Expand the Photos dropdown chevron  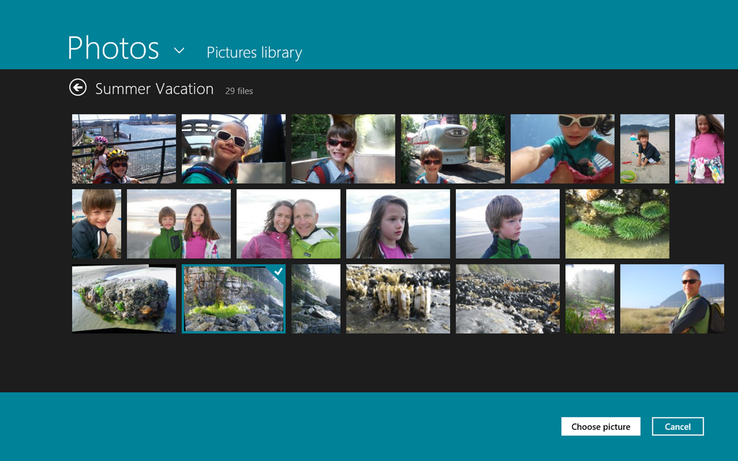(179, 50)
